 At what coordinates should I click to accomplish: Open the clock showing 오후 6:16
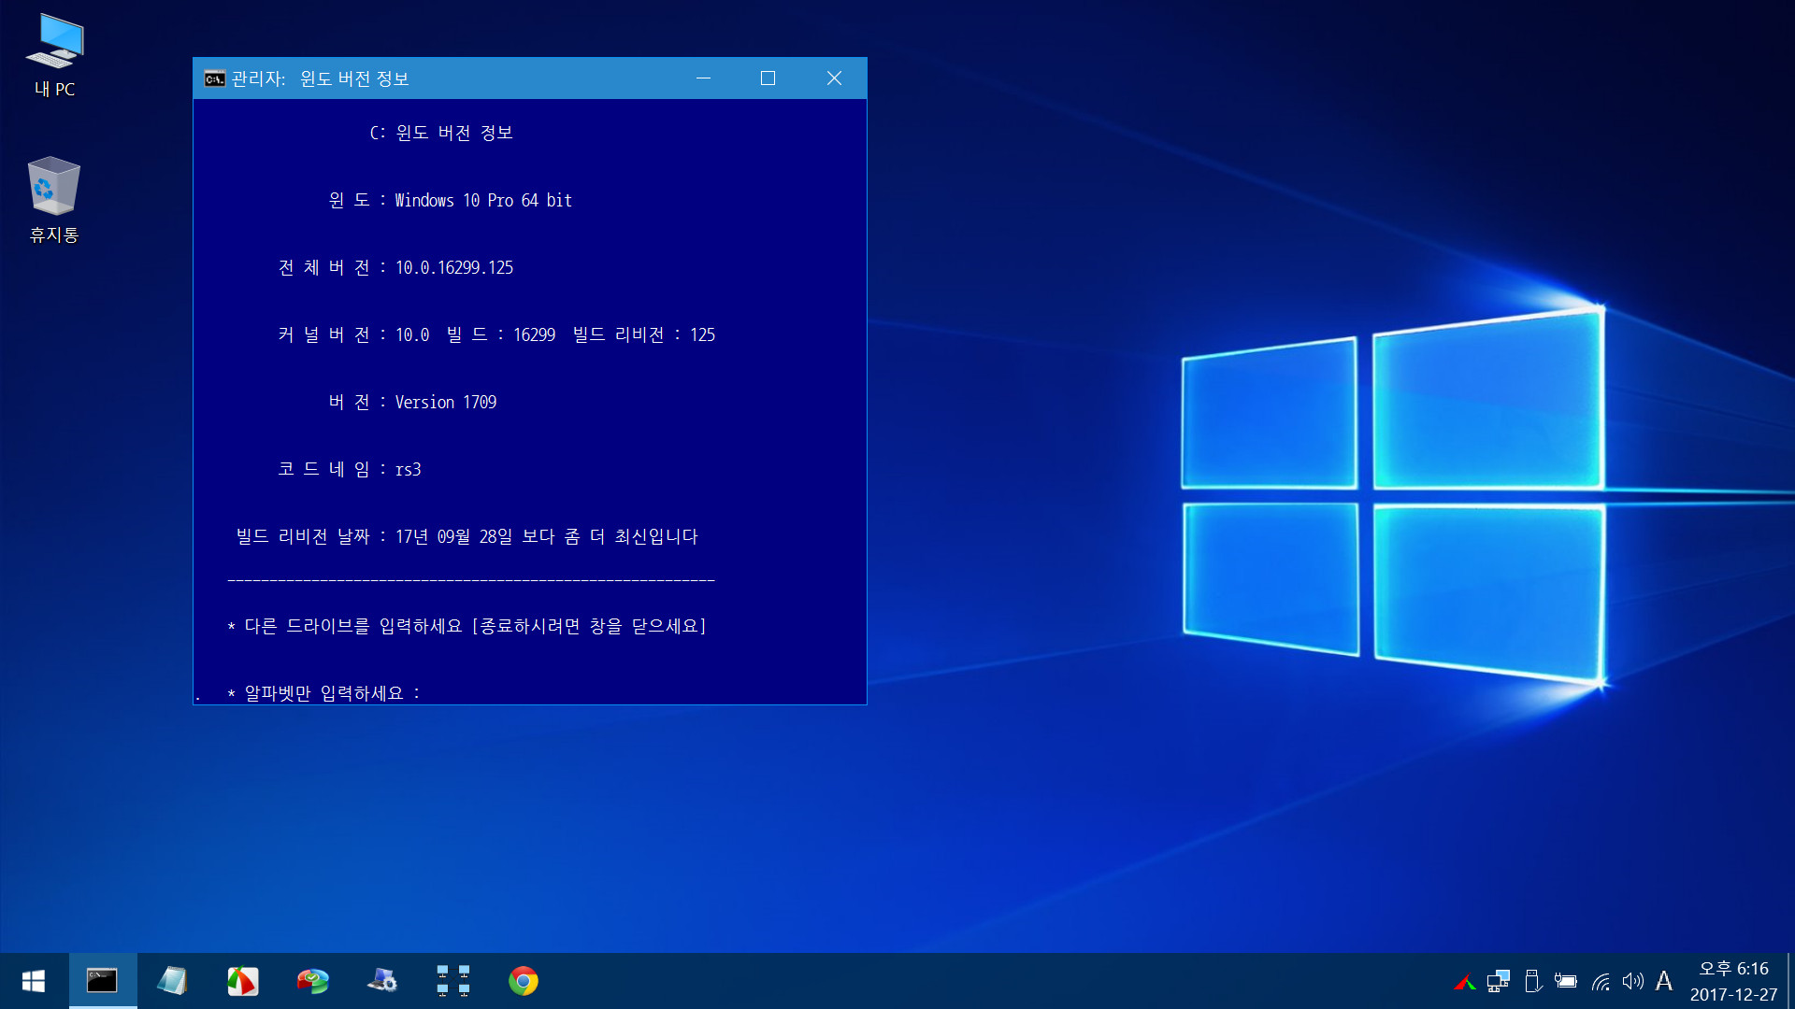pyautogui.click(x=1733, y=981)
